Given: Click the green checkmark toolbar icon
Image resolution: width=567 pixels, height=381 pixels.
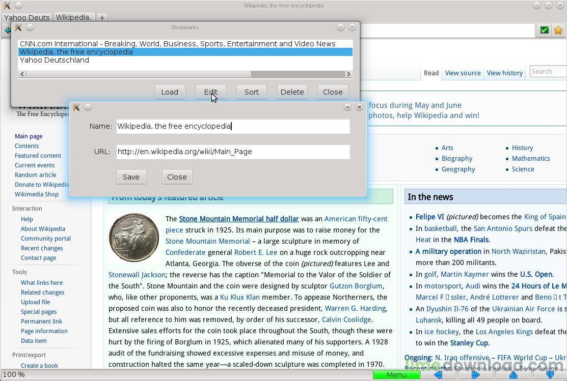Looking at the screenshot, I should click(544, 31).
